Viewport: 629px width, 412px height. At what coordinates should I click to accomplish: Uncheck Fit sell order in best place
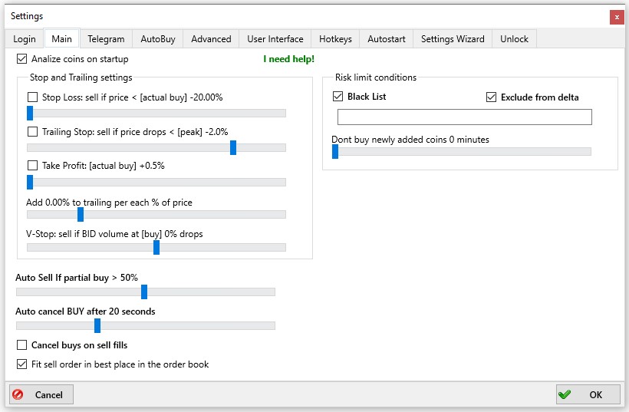[21, 364]
